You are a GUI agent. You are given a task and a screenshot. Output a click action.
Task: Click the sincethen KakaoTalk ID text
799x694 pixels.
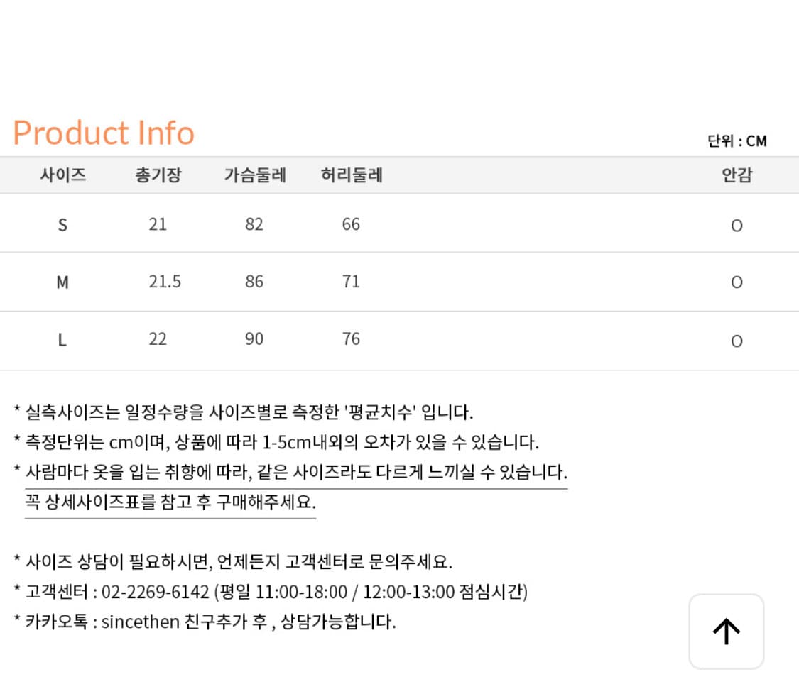click(x=140, y=622)
